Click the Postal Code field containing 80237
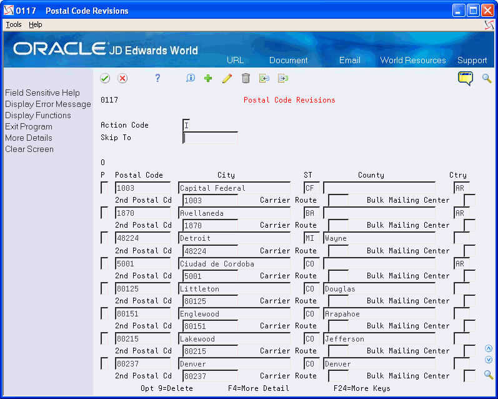This screenshot has height=399, width=498. pos(142,363)
